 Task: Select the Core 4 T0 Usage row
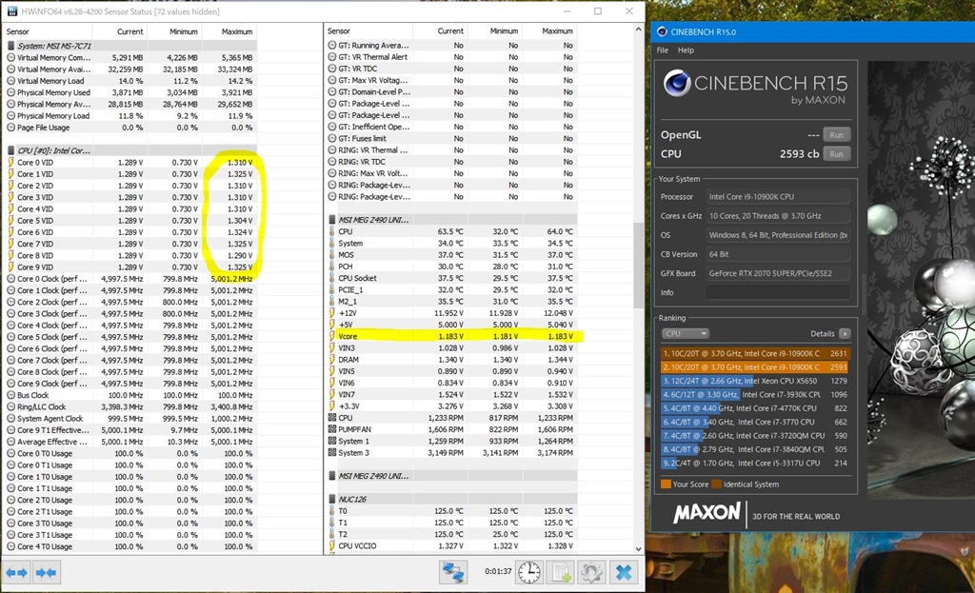[x=130, y=547]
